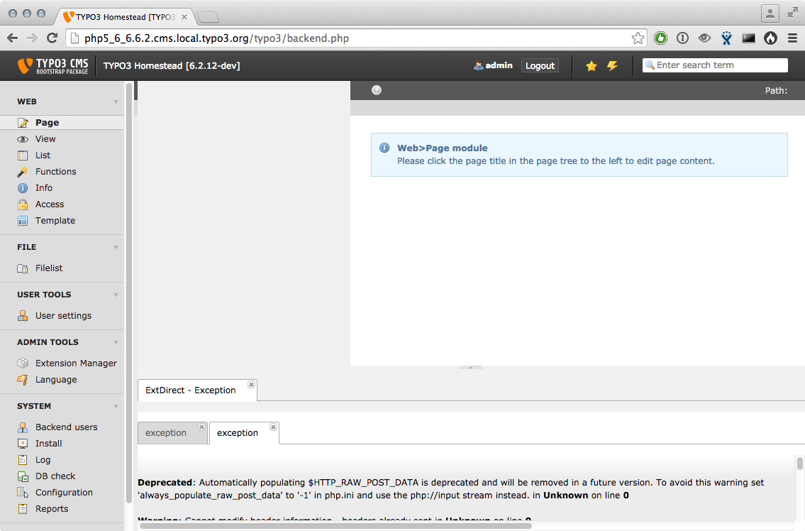Screen dimensions: 805x531
Task: Select the List module
Action: pos(43,155)
